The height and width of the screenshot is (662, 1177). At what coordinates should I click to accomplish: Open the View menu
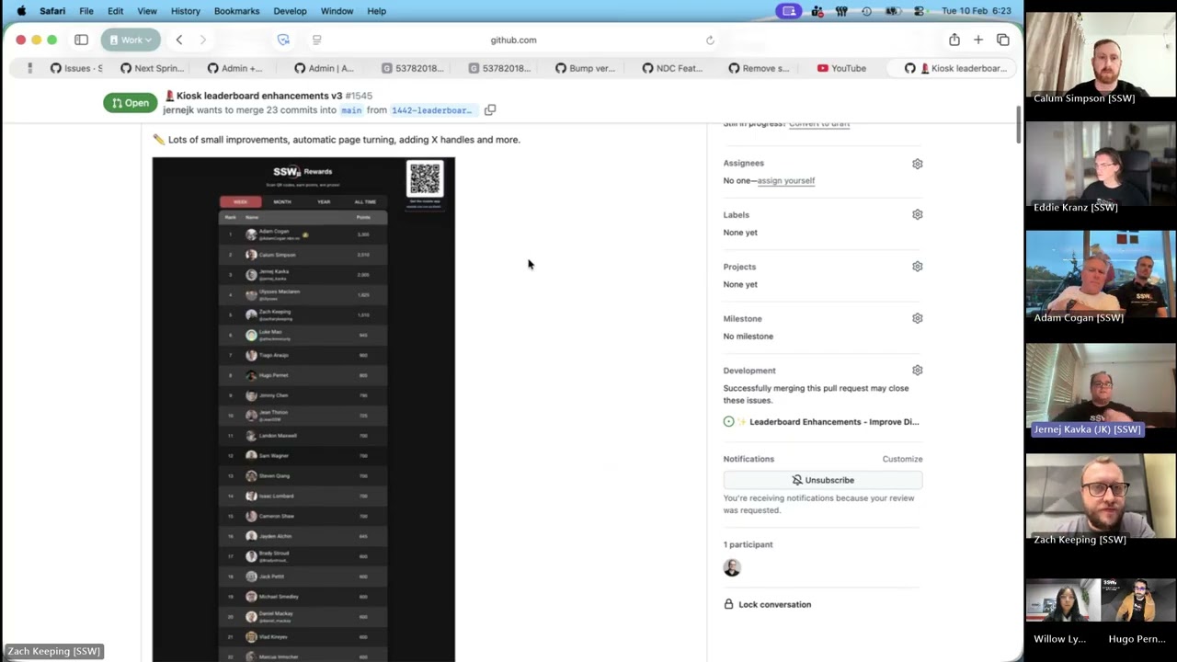pyautogui.click(x=147, y=11)
